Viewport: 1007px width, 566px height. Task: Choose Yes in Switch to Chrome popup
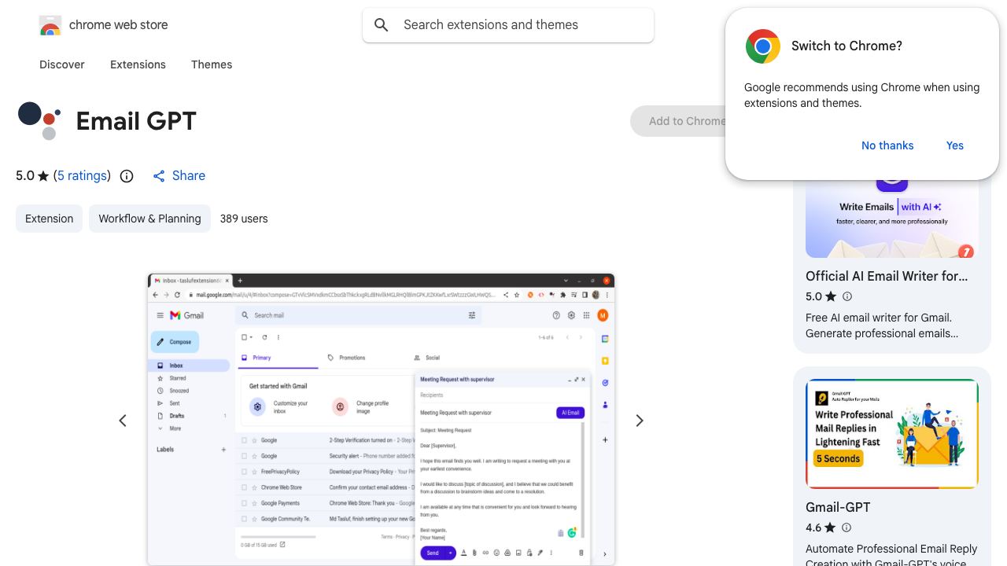(x=955, y=145)
